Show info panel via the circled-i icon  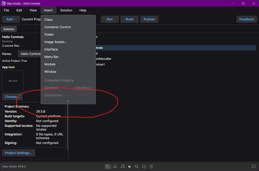[144, 166]
